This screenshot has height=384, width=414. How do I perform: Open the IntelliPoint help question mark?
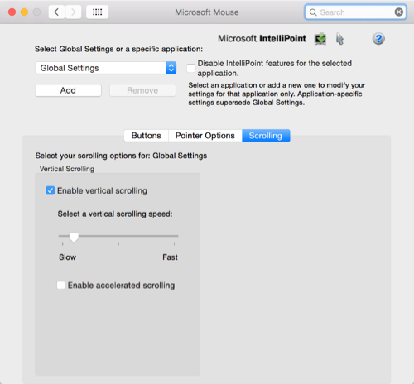pos(378,39)
